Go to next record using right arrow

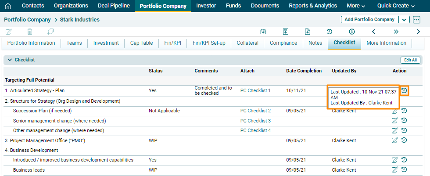[418, 32]
